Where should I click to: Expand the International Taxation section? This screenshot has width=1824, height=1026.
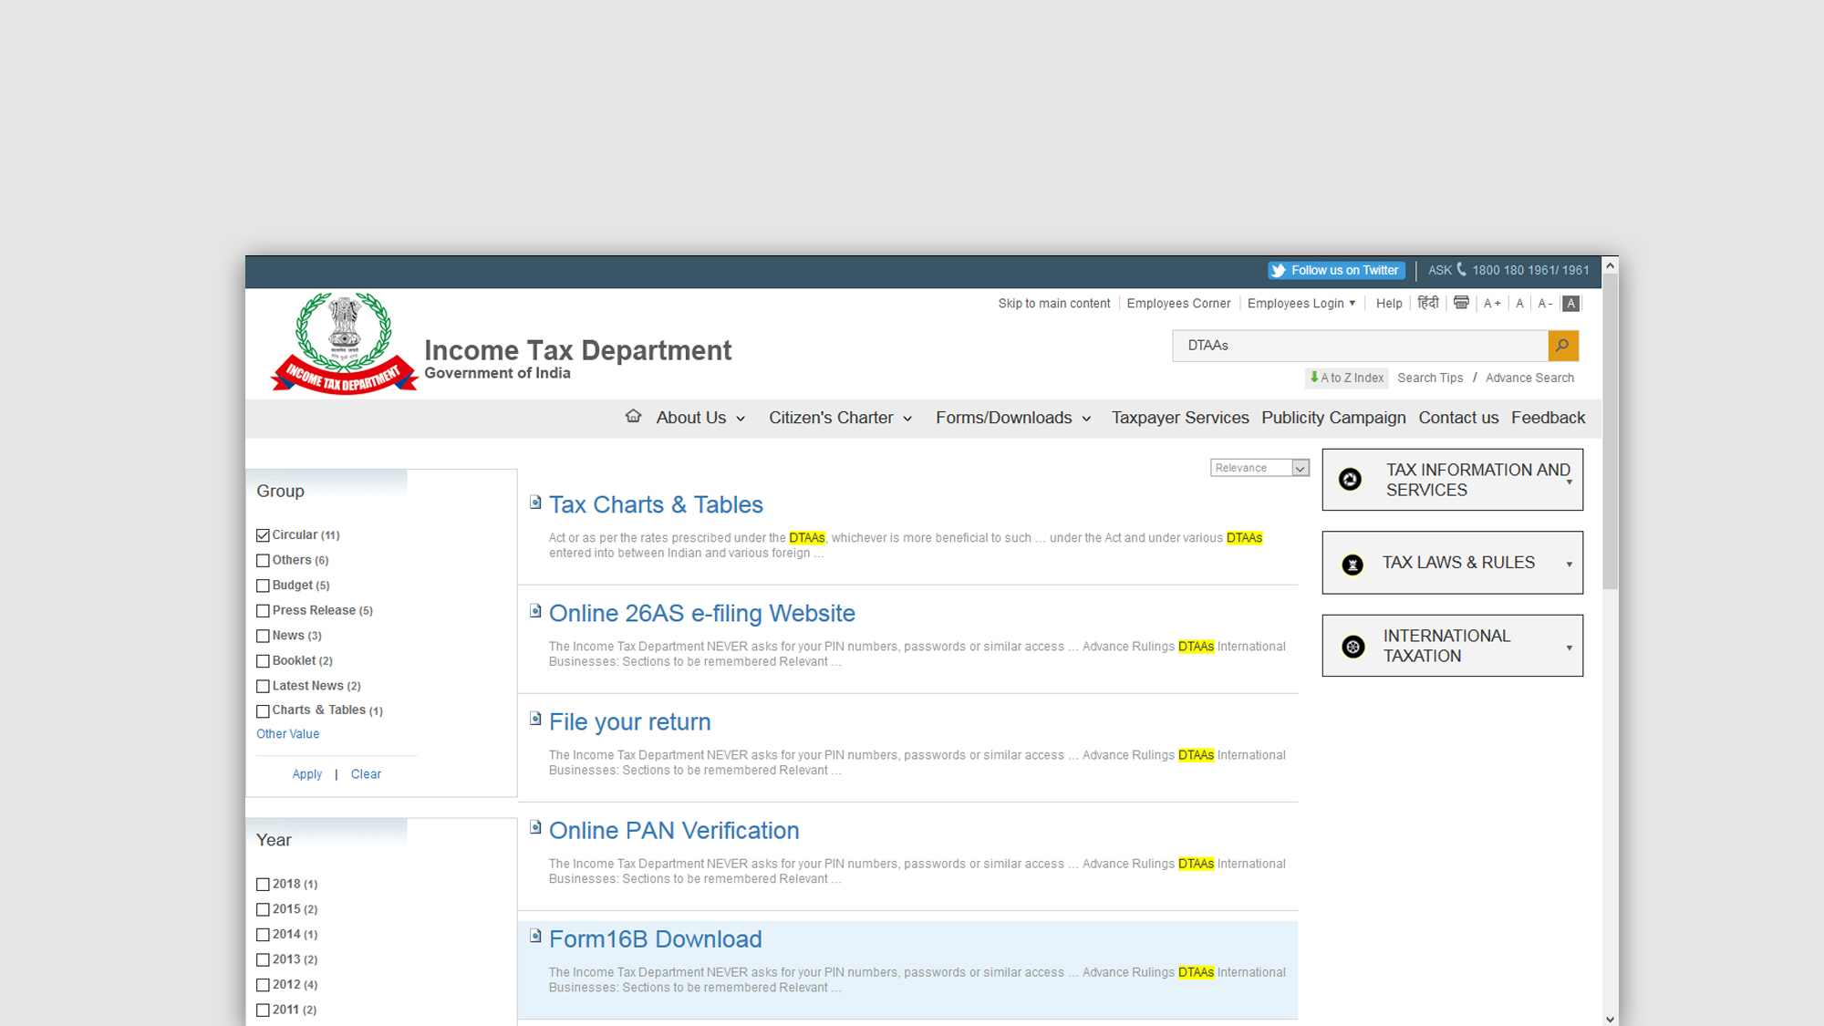1452,646
